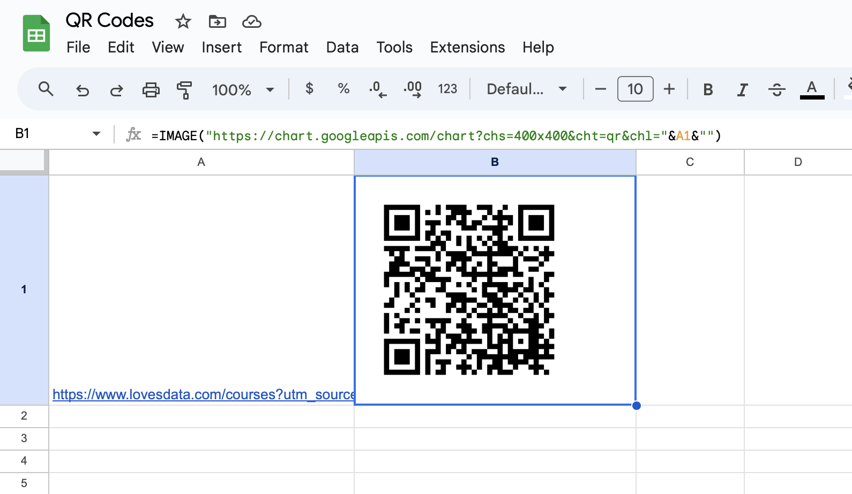Expand the Name box dropdown arrow

96,134
